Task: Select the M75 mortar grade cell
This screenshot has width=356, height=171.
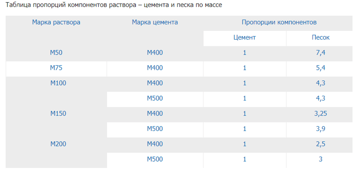Action: pyautogui.click(x=56, y=68)
